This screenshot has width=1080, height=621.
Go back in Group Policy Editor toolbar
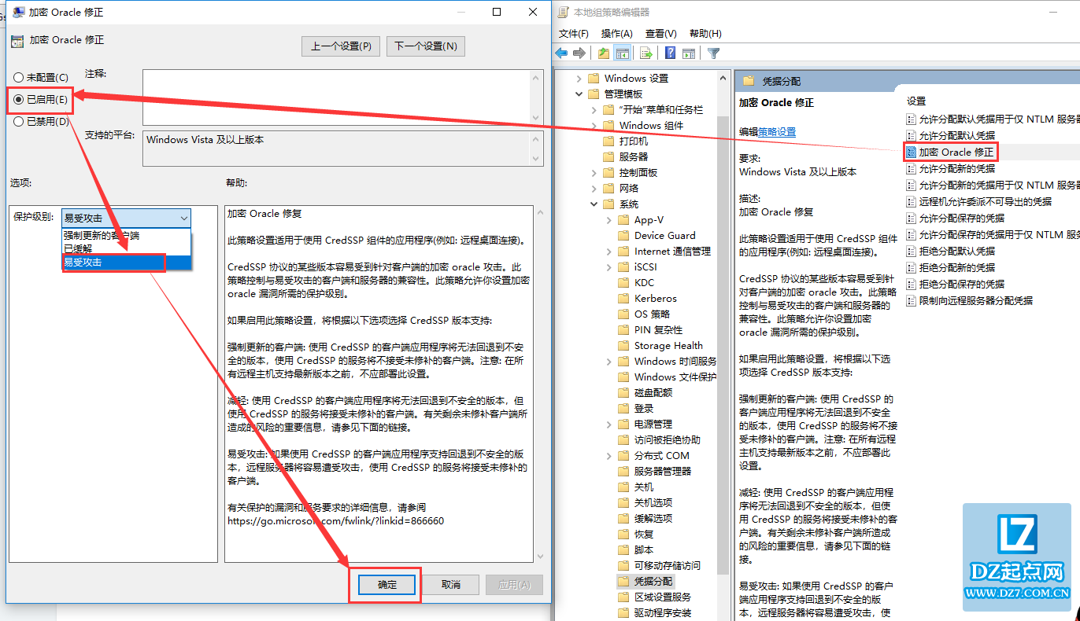561,53
